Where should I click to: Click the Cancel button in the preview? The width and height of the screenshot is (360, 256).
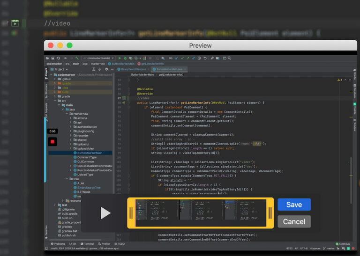[x=294, y=221]
